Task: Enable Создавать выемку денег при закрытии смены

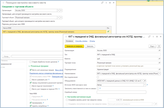Action: pyautogui.click(x=67, y=100)
